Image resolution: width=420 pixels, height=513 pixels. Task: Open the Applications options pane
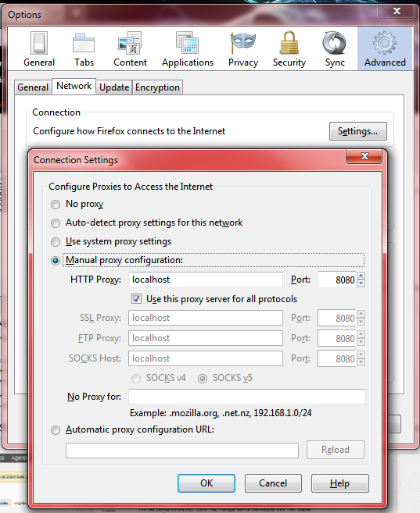188,48
